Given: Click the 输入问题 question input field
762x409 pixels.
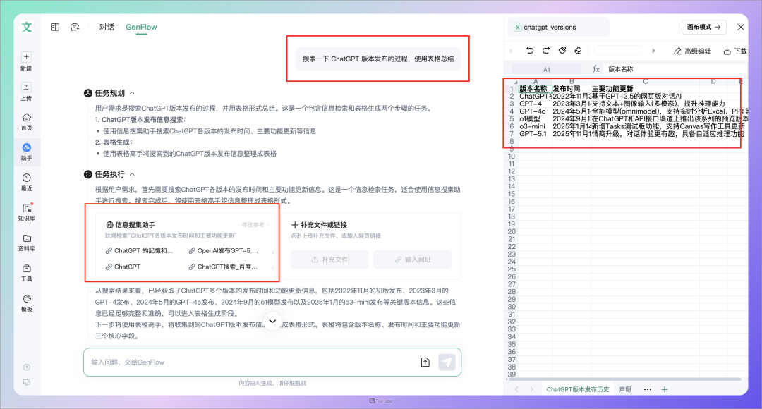Looking at the screenshot, I should [212, 362].
